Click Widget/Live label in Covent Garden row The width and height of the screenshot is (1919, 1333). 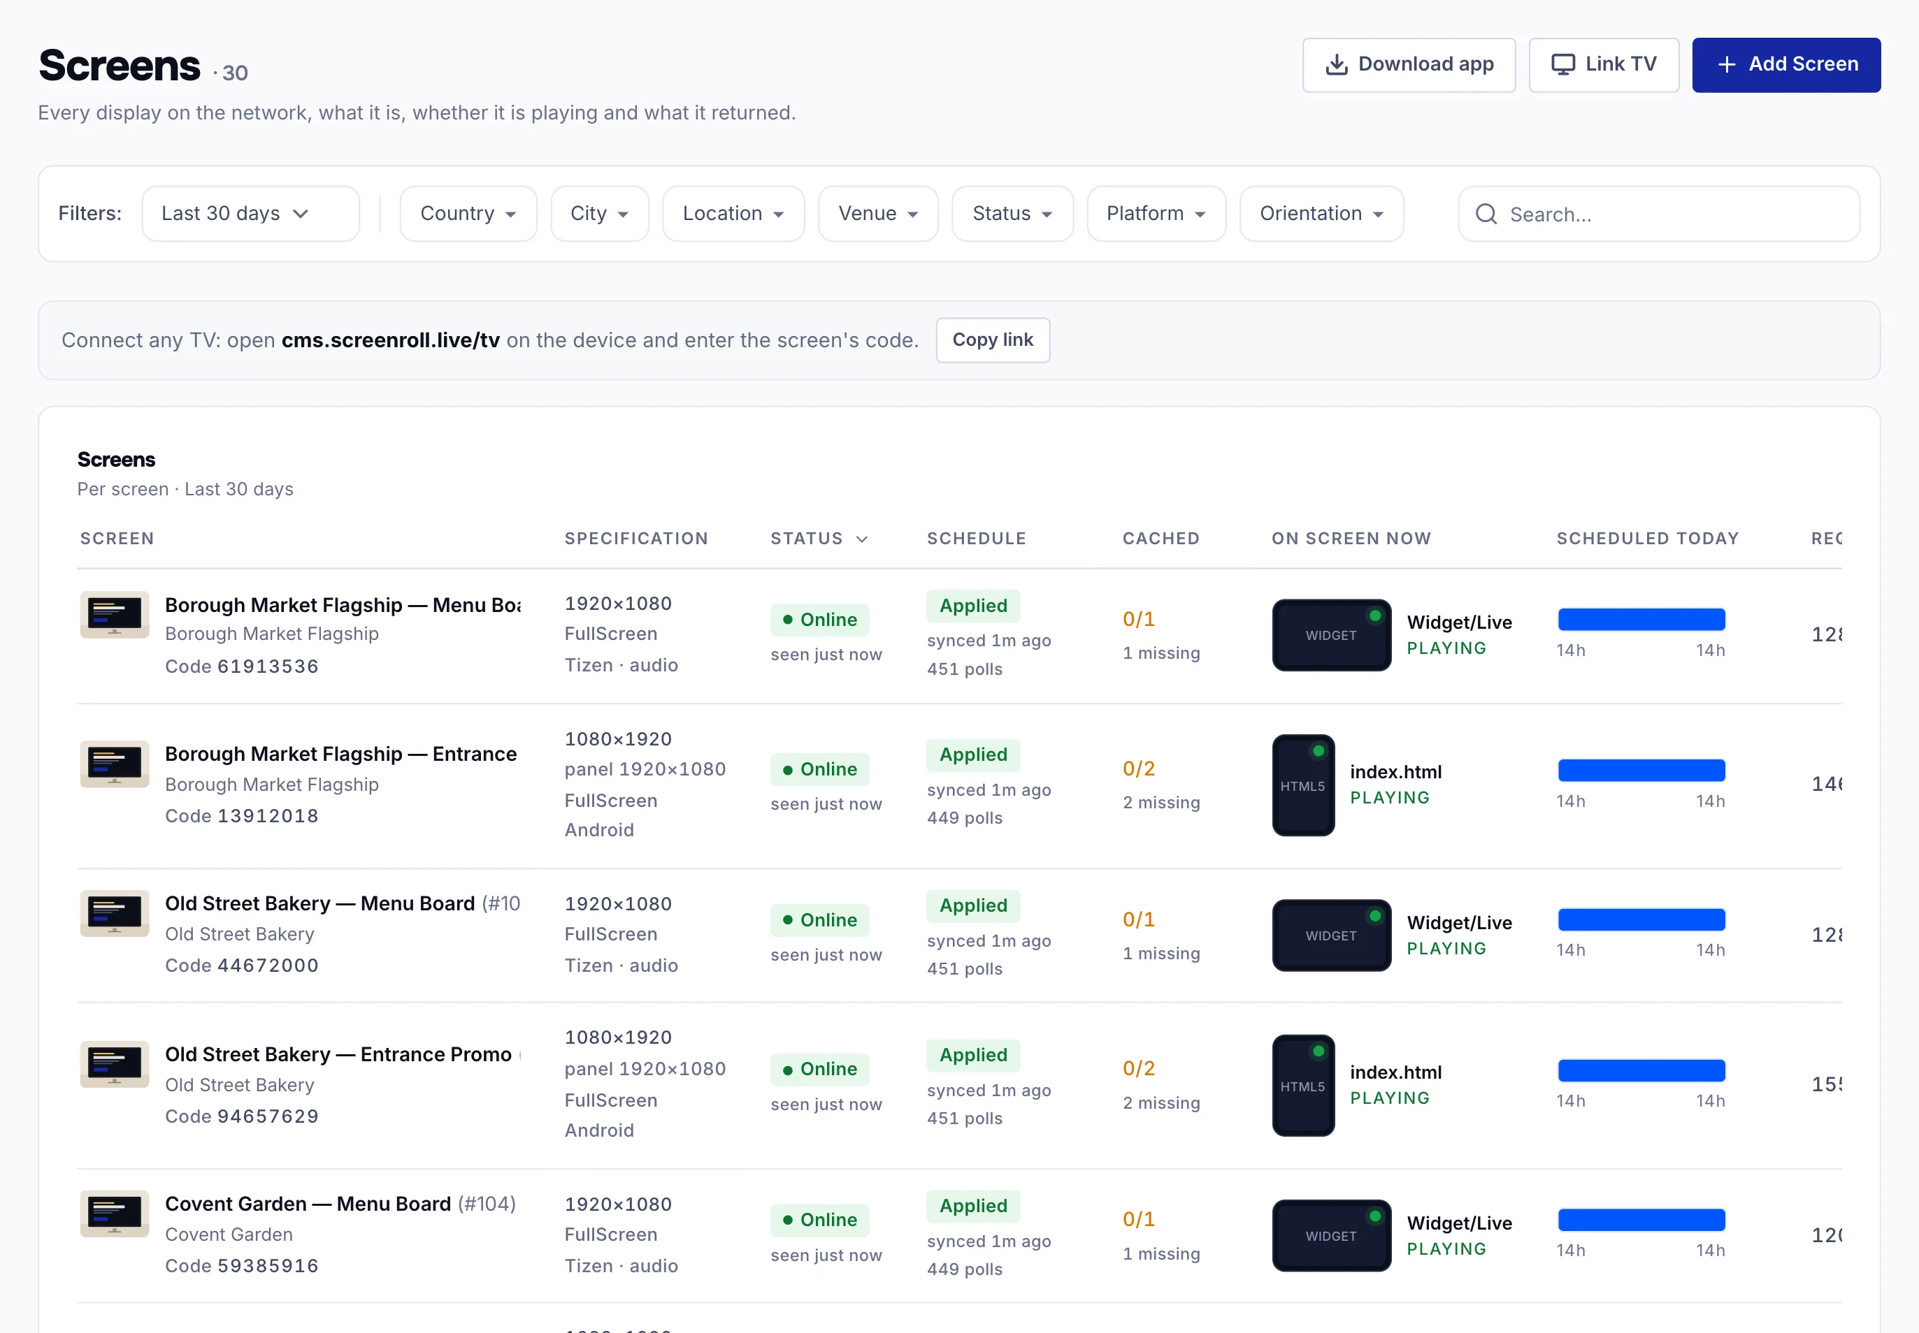[x=1459, y=1223]
